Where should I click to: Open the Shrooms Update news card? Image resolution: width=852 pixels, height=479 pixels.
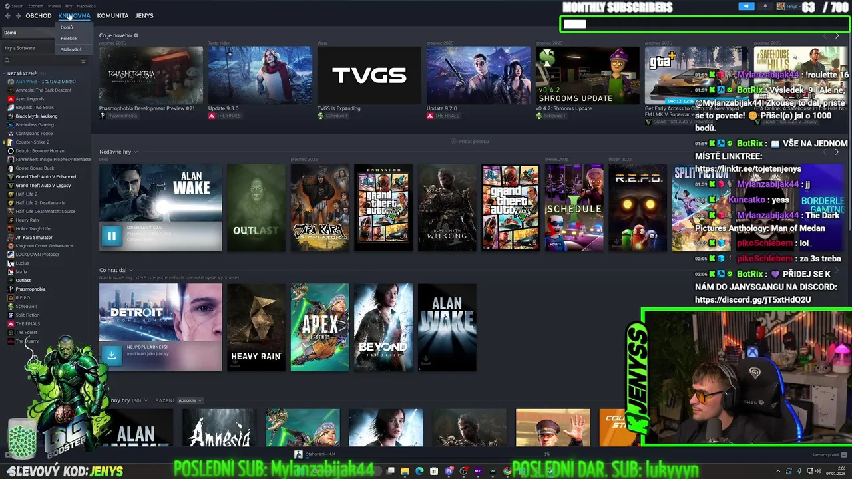coord(588,75)
